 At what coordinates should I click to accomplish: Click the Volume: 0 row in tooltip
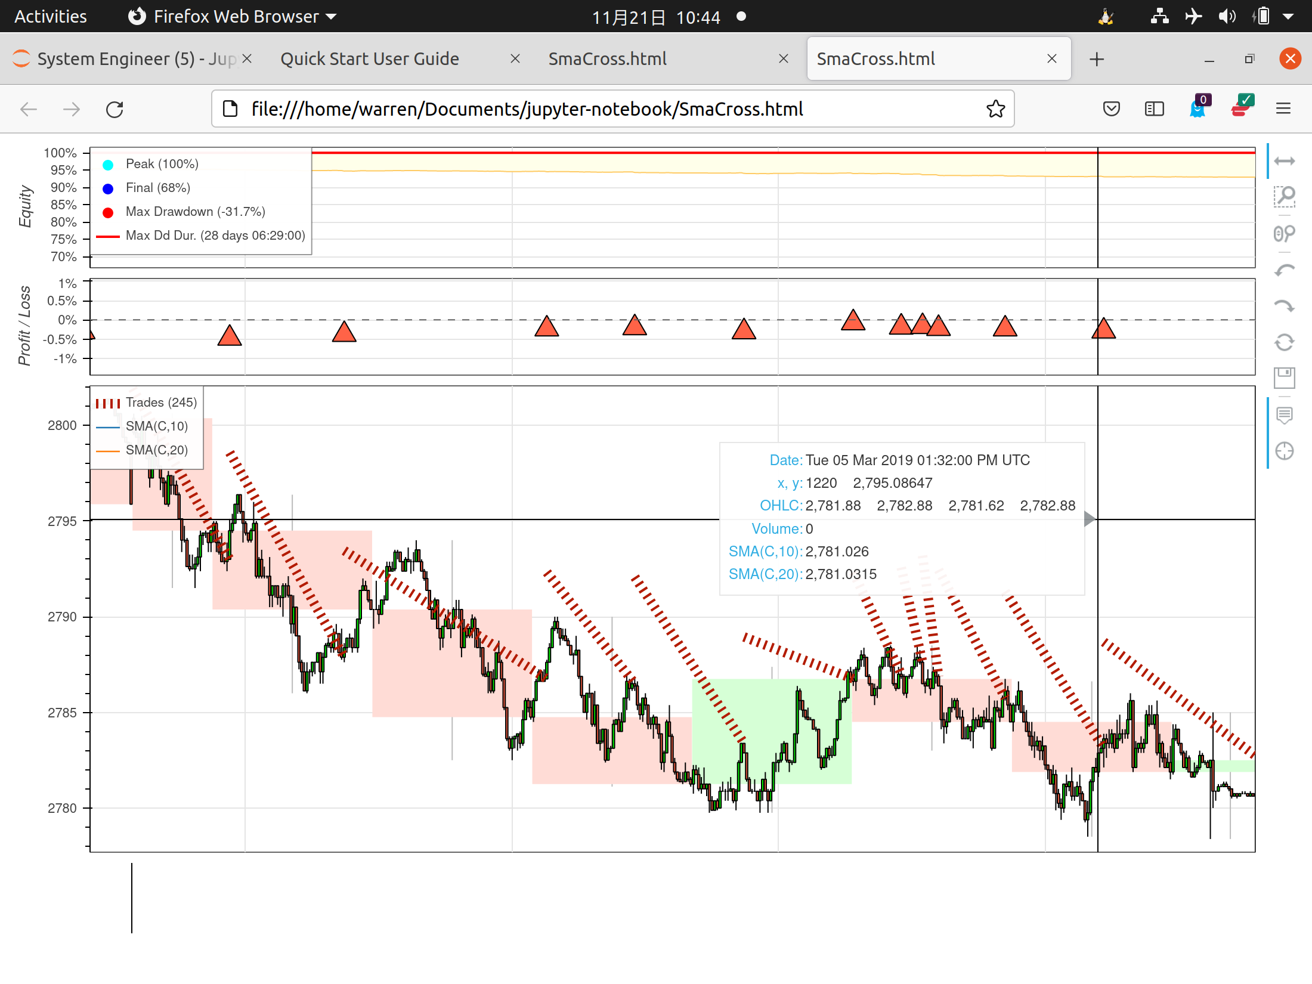(782, 529)
